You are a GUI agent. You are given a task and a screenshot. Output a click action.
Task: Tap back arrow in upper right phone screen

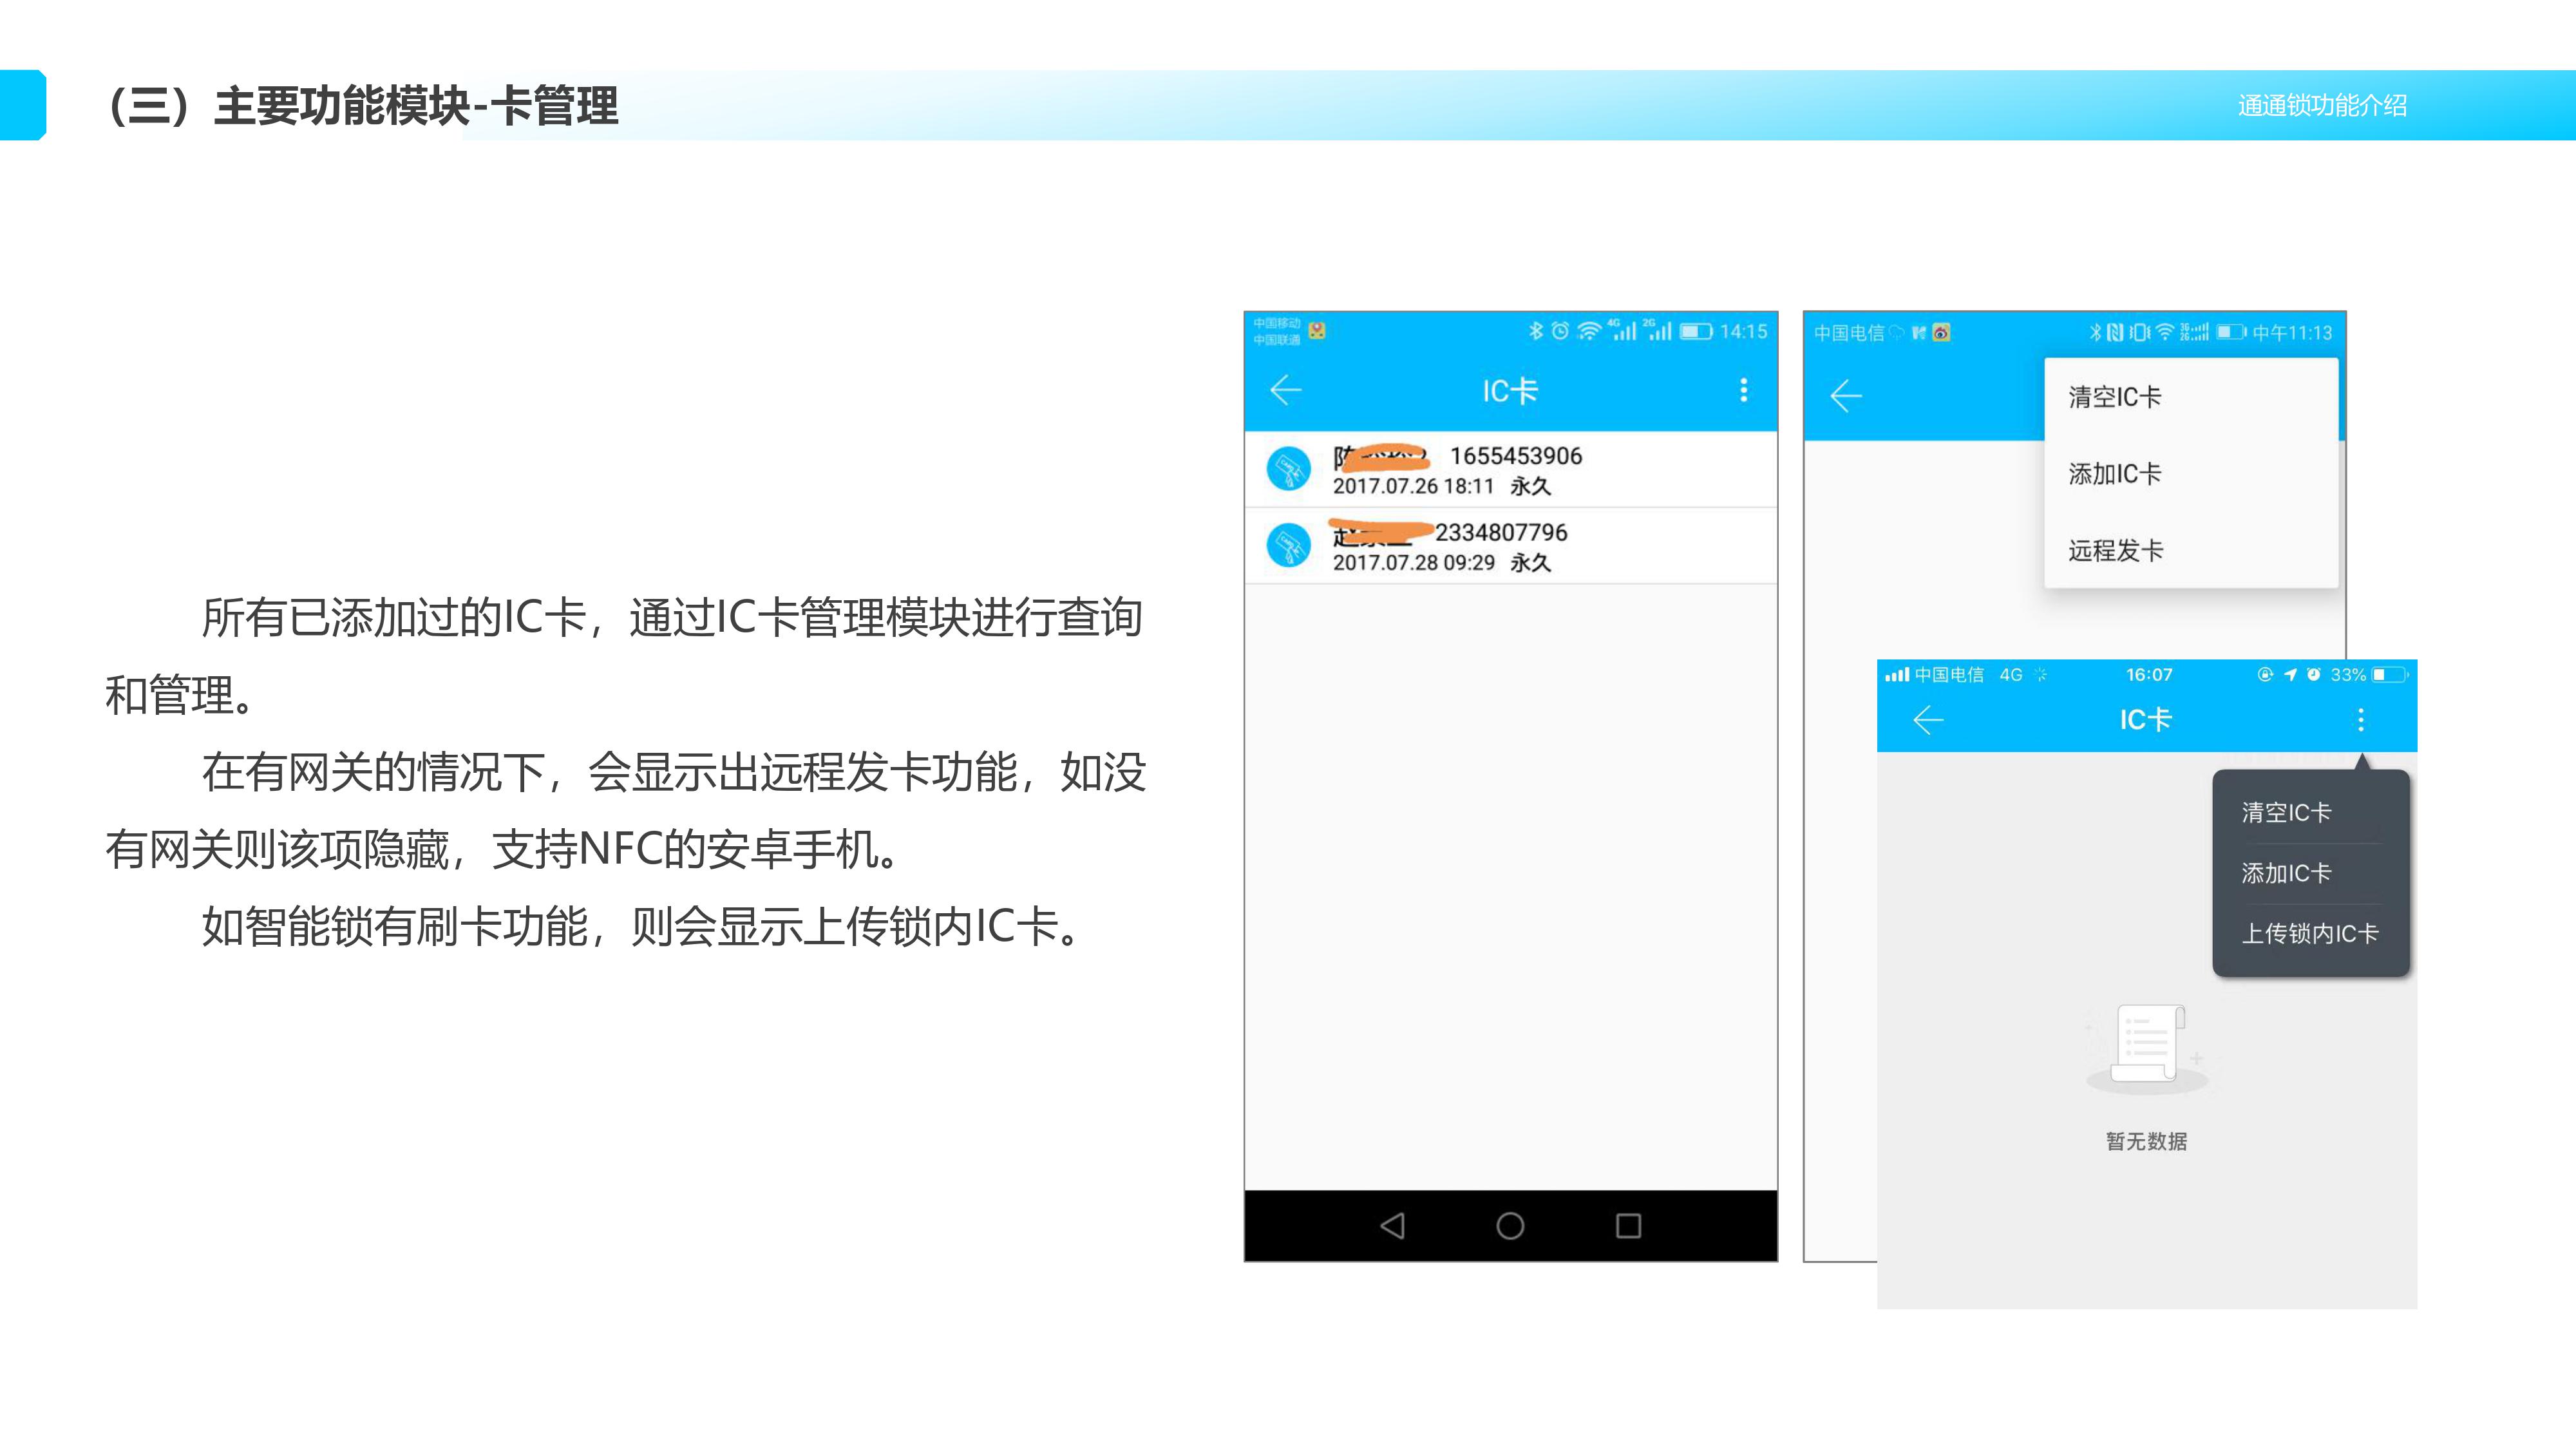coord(1846,396)
